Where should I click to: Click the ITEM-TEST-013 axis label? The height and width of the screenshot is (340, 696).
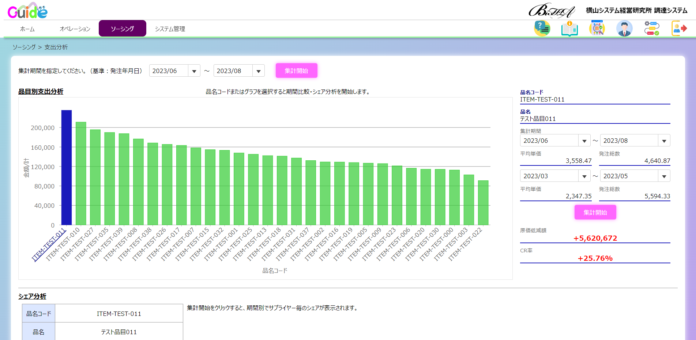[249, 244]
